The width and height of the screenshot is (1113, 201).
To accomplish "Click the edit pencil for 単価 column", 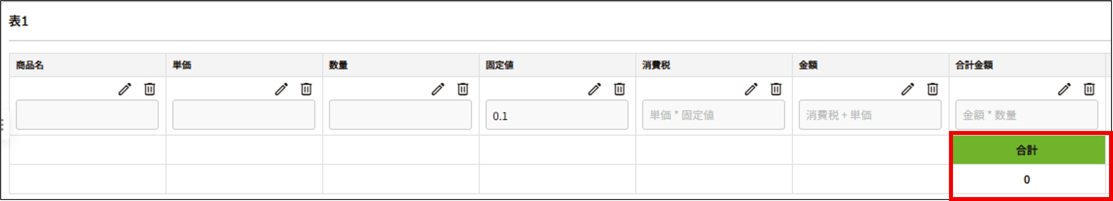I will tap(281, 89).
